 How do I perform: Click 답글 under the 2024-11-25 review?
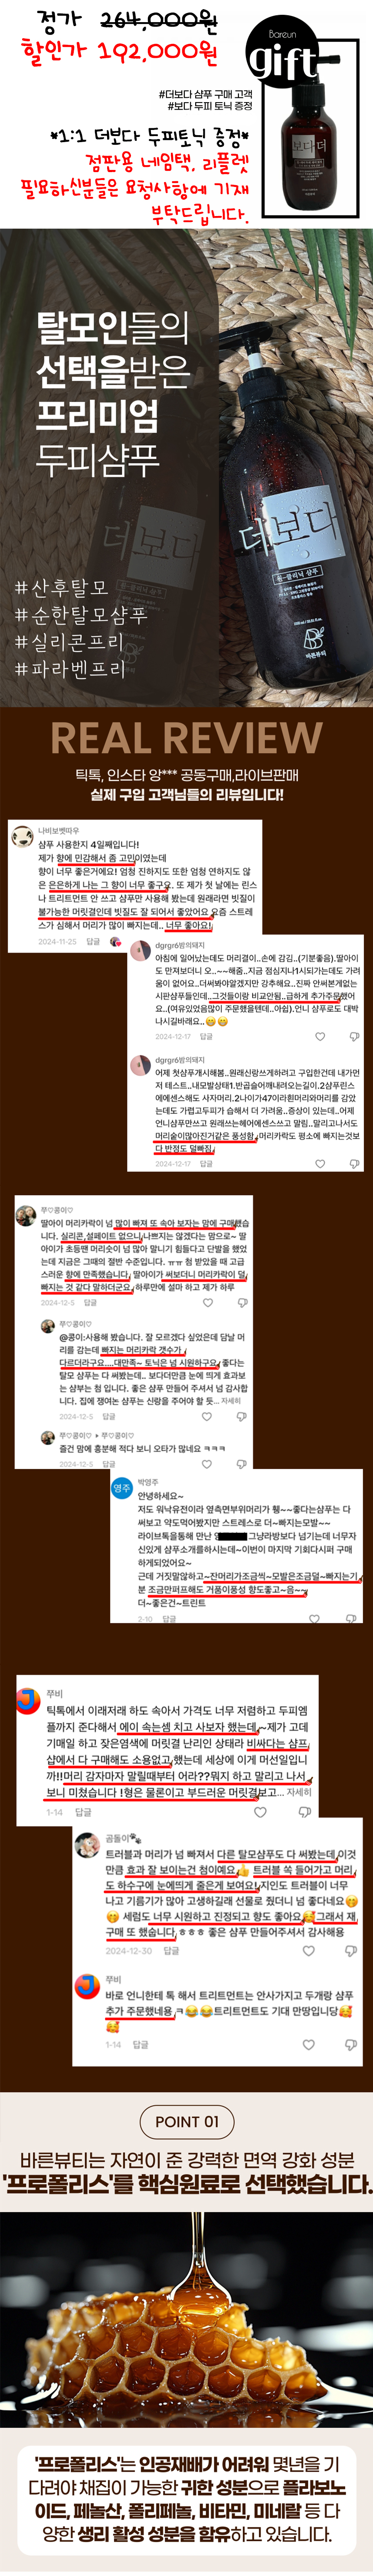[x=94, y=941]
